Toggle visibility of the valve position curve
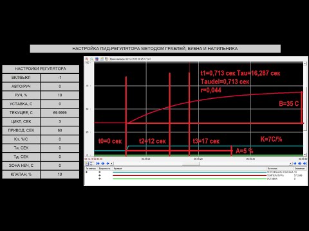This screenshot has height=231, width=309. [100, 172]
